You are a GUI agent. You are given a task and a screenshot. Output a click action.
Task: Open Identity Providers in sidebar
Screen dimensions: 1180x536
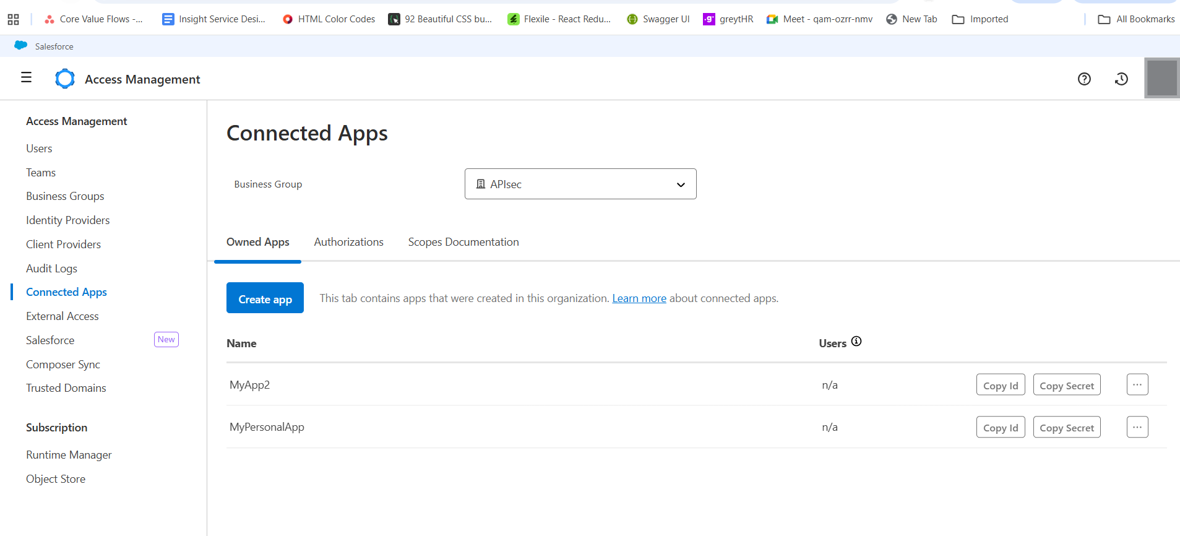67,220
